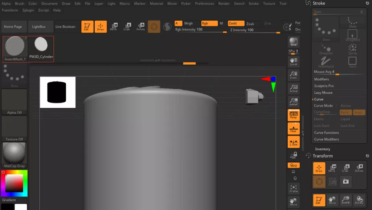The height and width of the screenshot is (210, 372).
Task: Open the Tool menu
Action: click(283, 4)
